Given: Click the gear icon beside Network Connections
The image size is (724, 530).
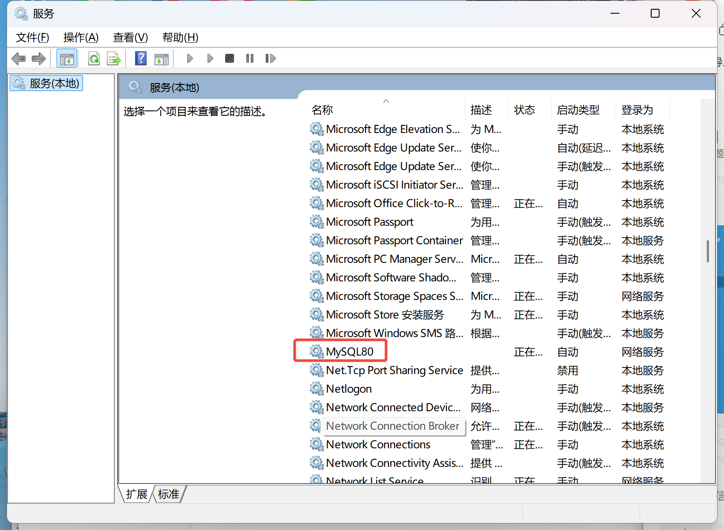Looking at the screenshot, I should tap(316, 444).
